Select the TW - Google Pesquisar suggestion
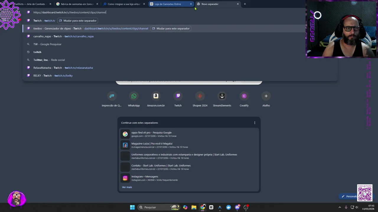 pyautogui.click(x=180, y=44)
